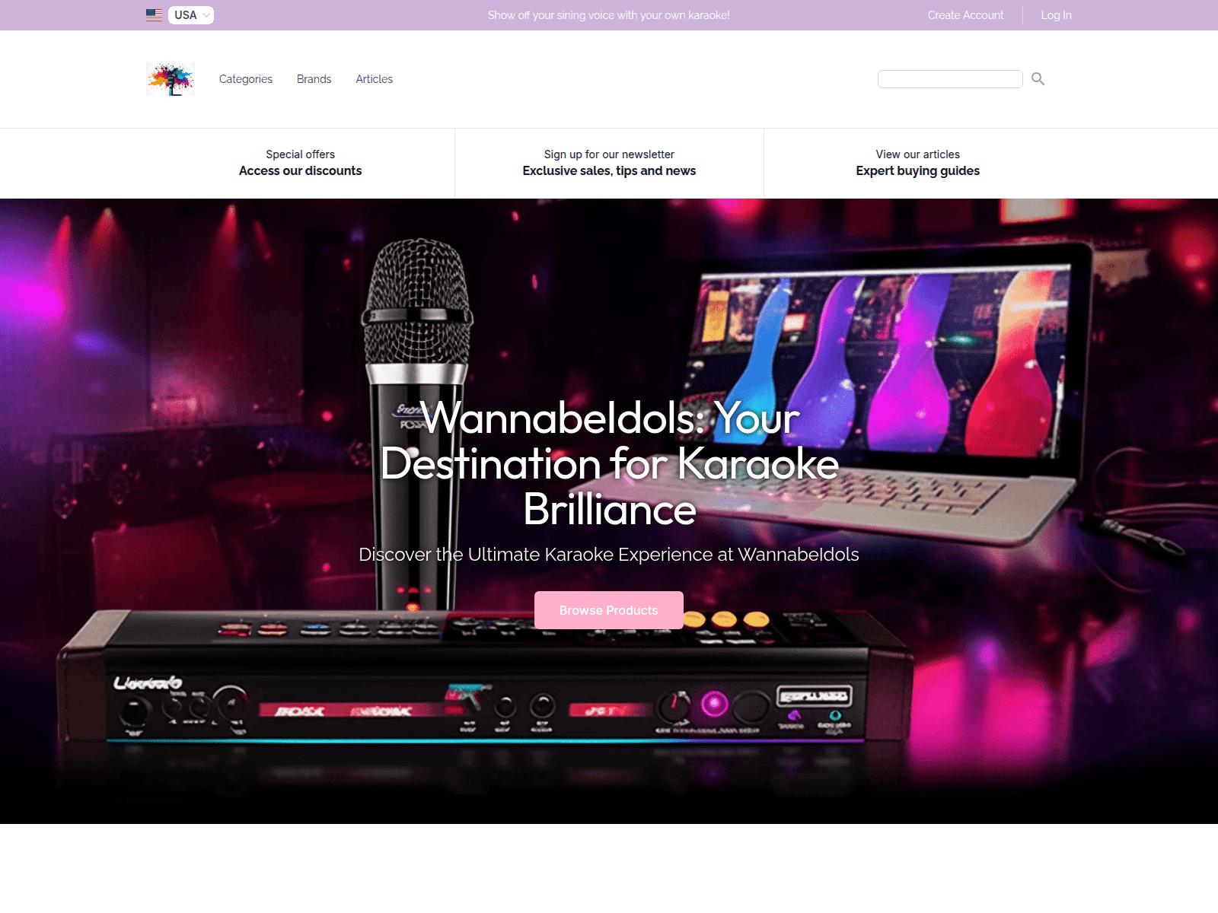Viewport: 1218px width, 913px height.
Task: Click the Log In link
Action: [1056, 14]
